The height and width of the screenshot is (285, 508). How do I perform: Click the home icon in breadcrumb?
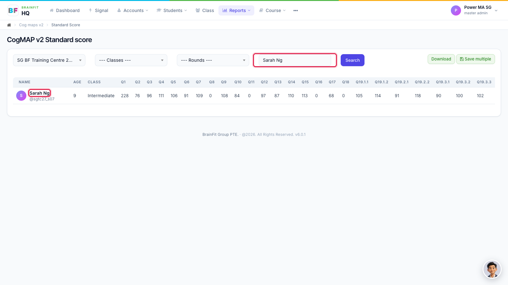pyautogui.click(x=9, y=25)
